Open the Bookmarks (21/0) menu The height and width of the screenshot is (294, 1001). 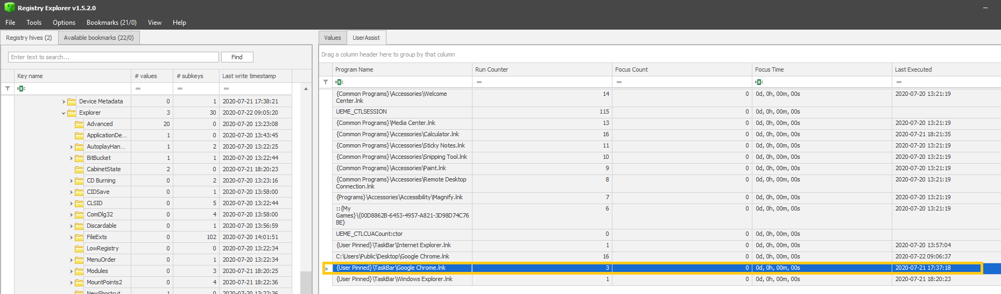[111, 23]
